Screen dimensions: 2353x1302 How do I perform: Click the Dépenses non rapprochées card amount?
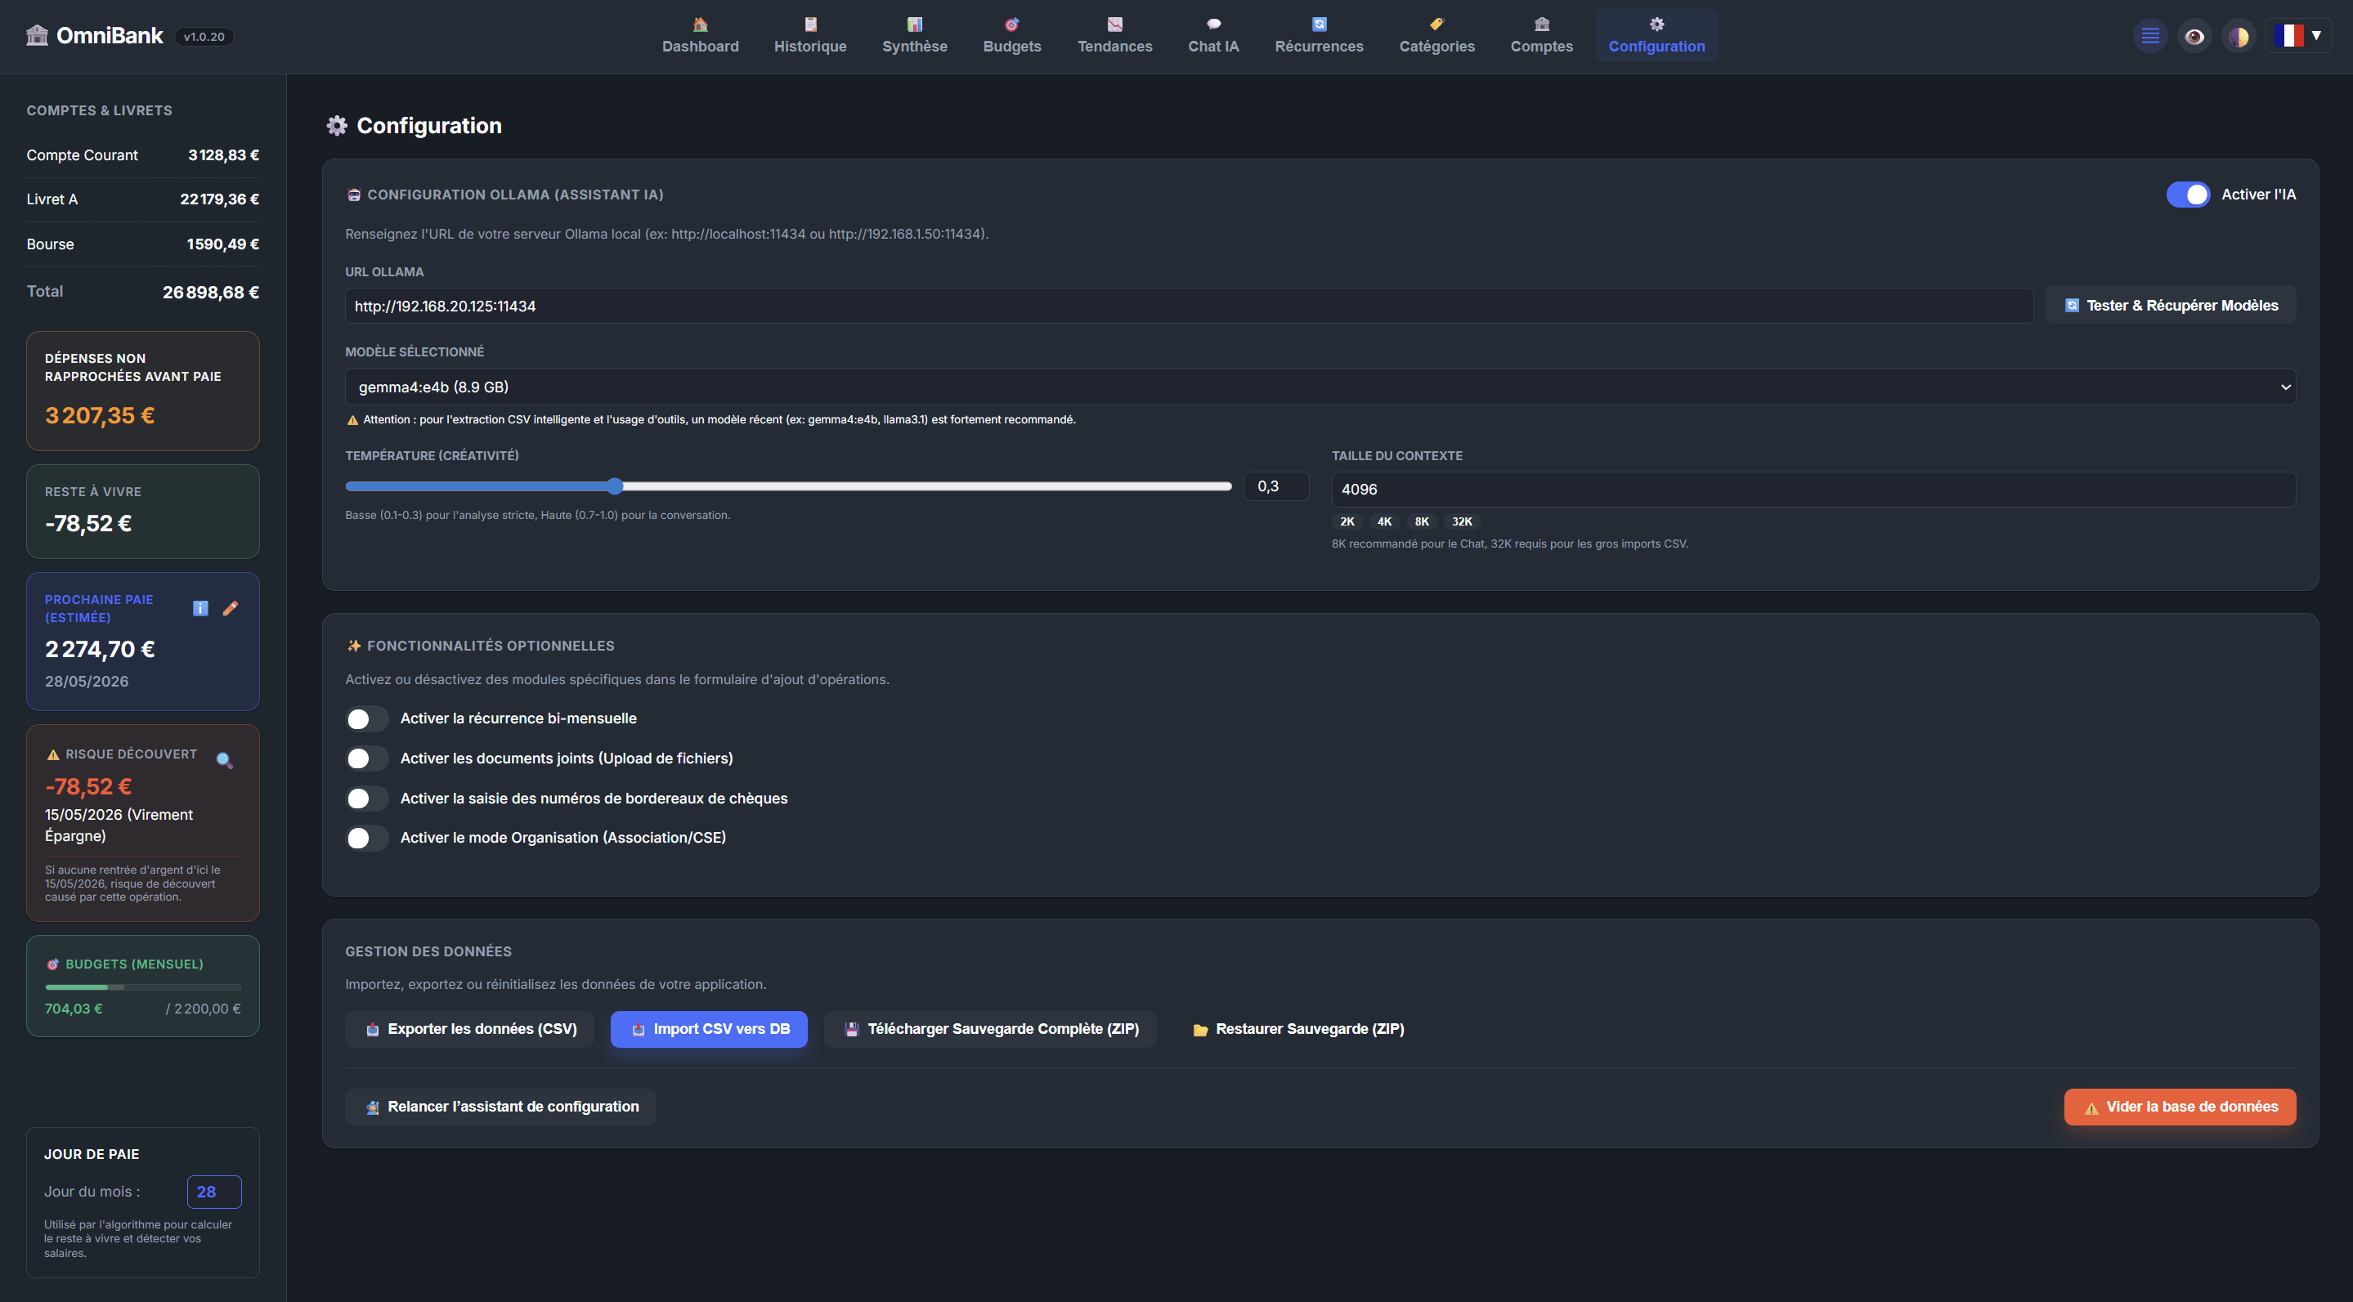point(100,415)
